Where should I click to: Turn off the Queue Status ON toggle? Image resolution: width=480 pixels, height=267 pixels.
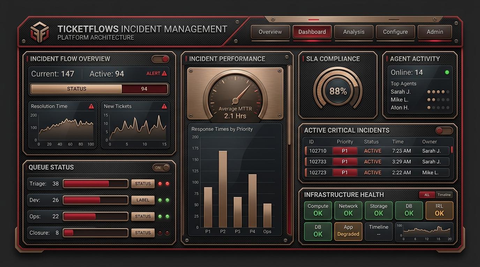[161, 168]
